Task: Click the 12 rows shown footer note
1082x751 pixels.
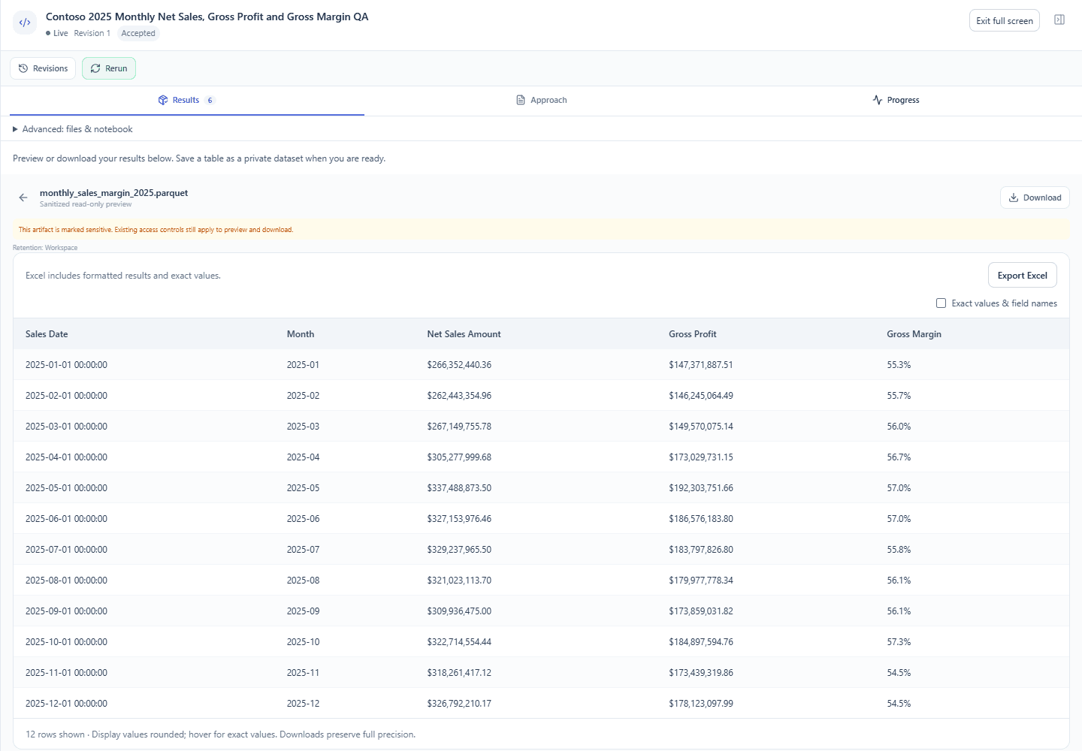Action: point(220,734)
